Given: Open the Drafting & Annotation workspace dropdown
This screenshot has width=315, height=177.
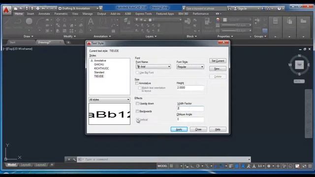Looking at the screenshot, I should coord(78,8).
